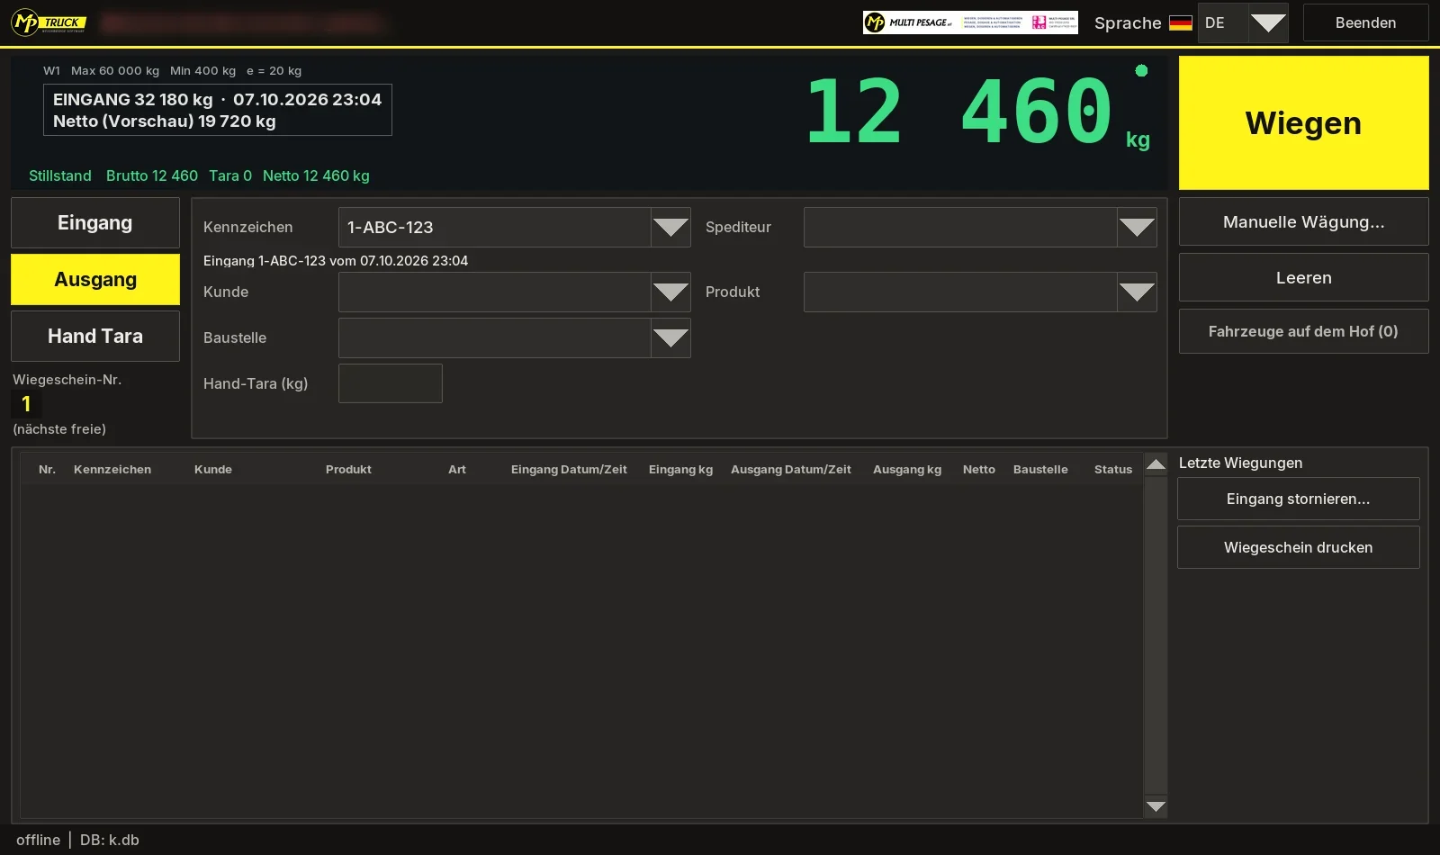The width and height of the screenshot is (1440, 855).
Task: Select the Ausgang mode button
Action: (95, 280)
